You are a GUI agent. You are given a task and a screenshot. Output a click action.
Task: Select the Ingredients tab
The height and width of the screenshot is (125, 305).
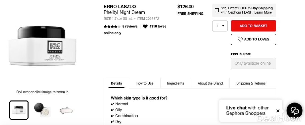pyautogui.click(x=175, y=83)
